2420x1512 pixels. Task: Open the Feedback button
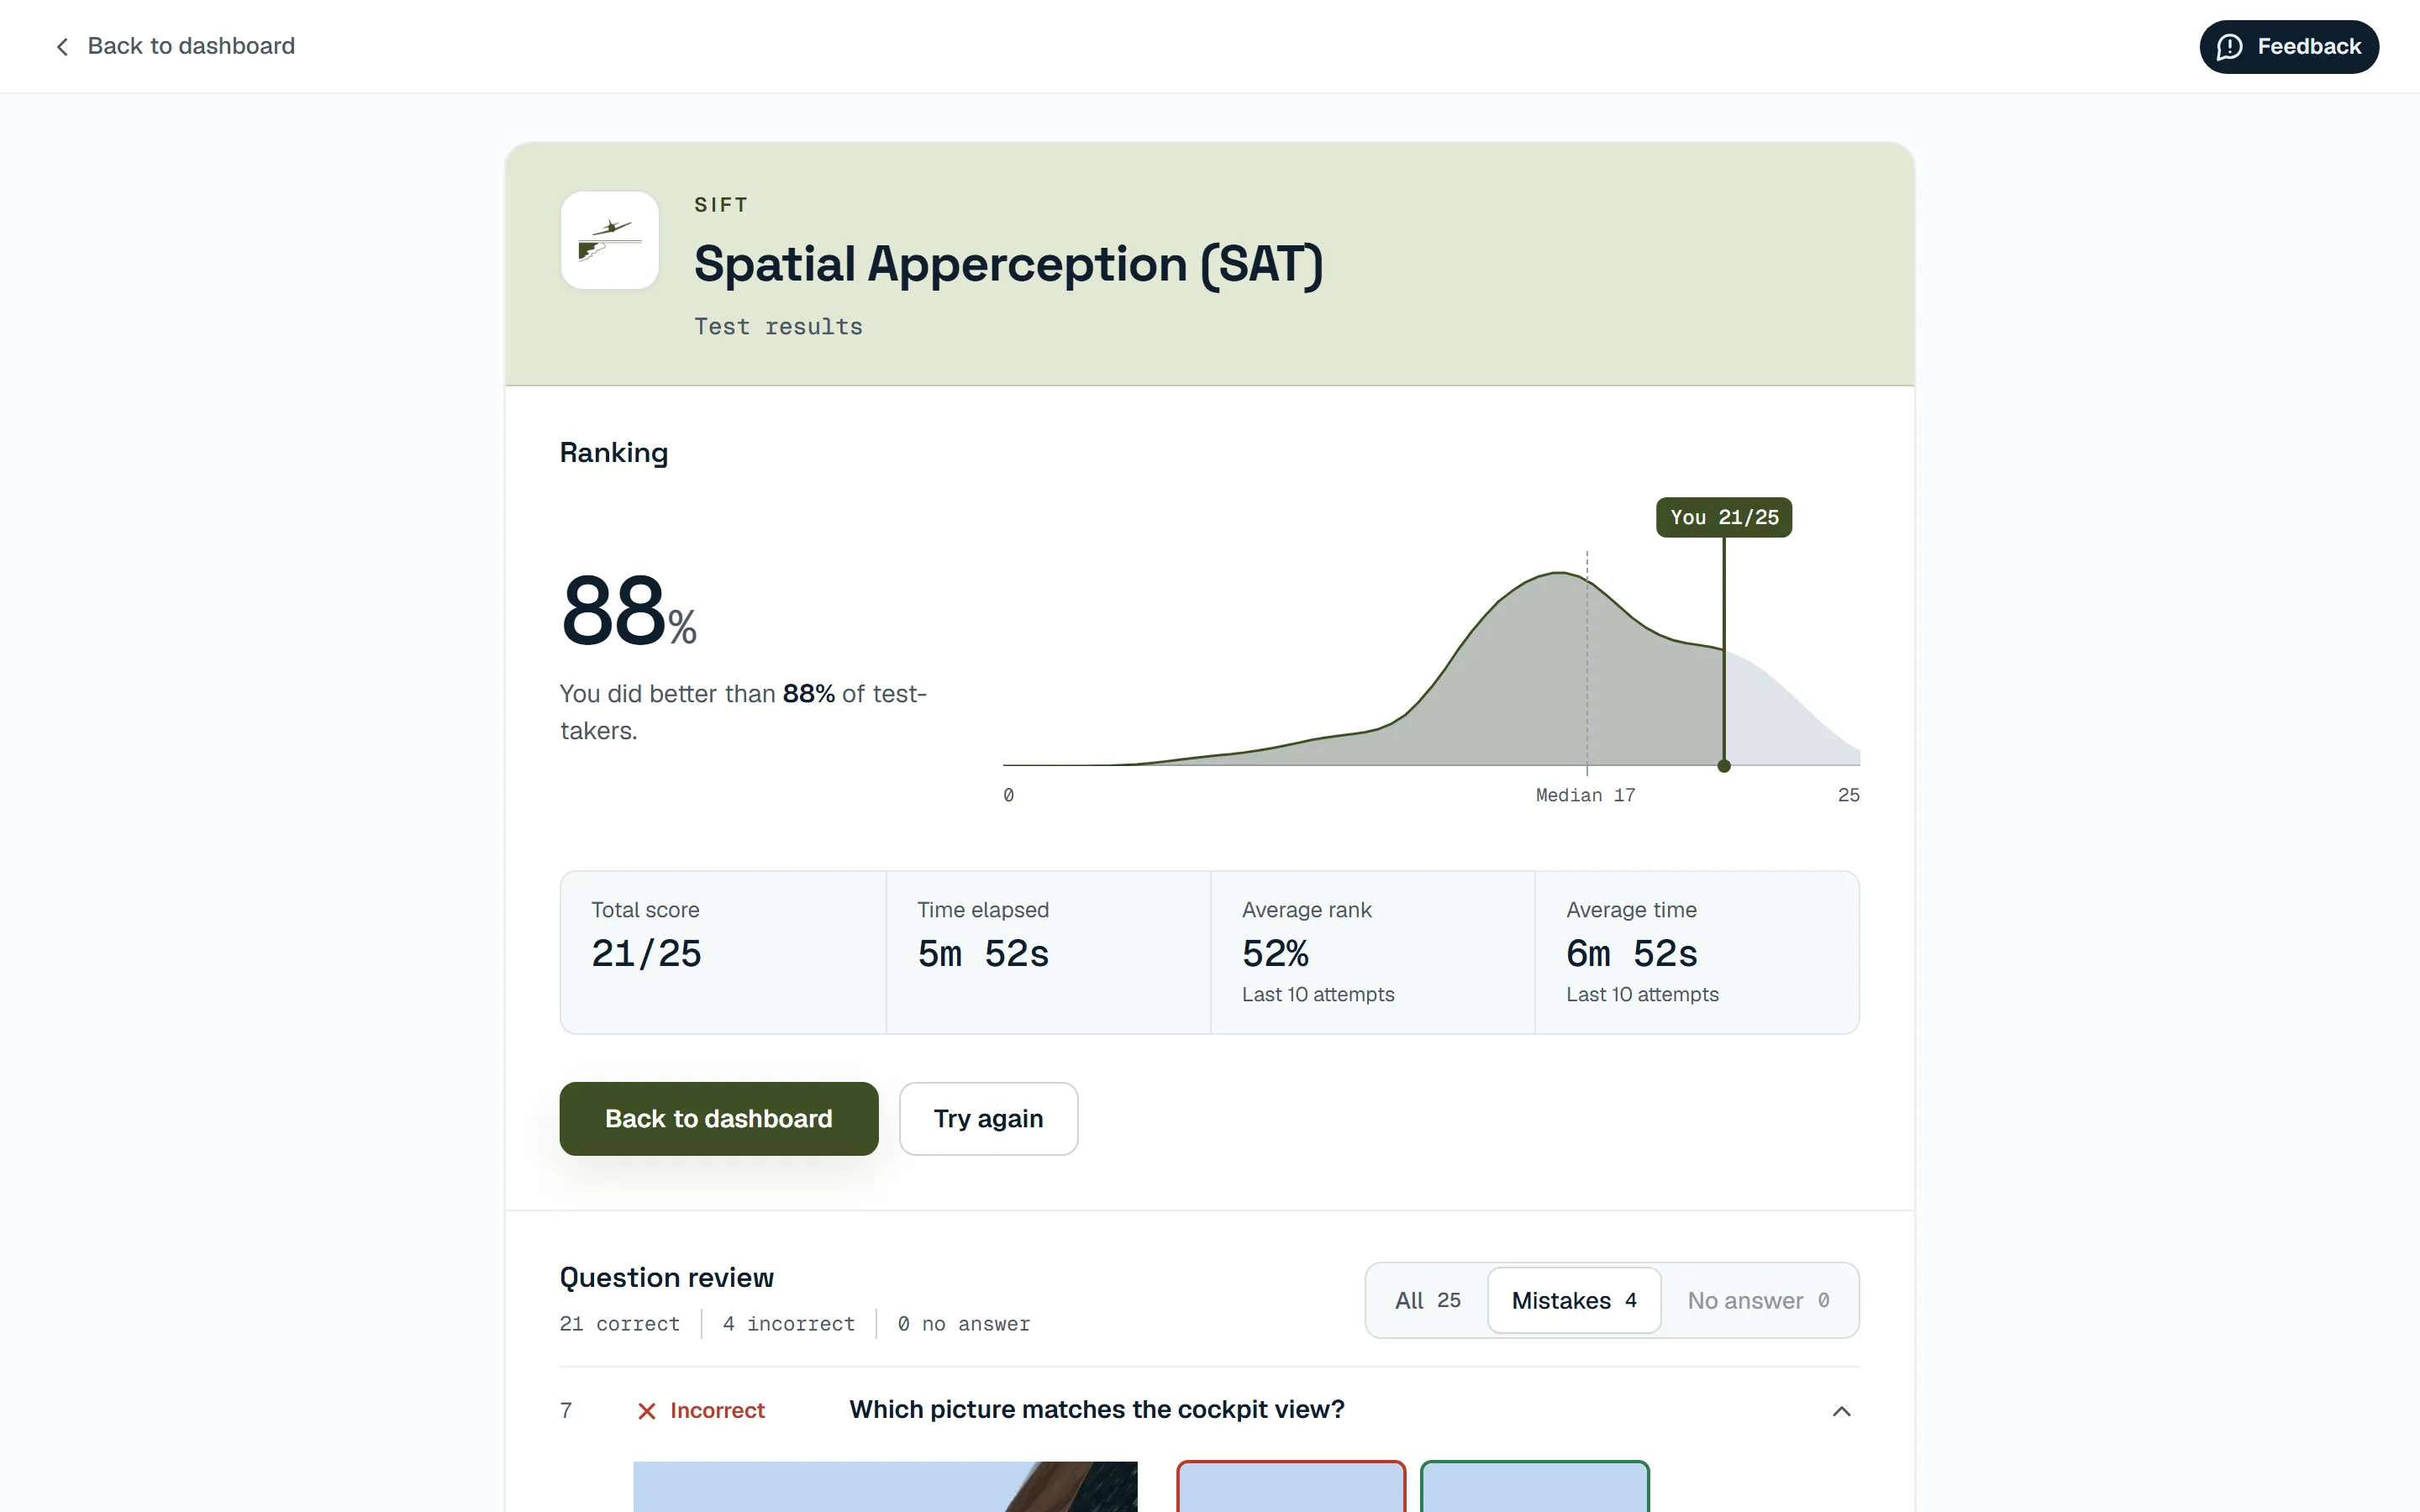click(2288, 47)
